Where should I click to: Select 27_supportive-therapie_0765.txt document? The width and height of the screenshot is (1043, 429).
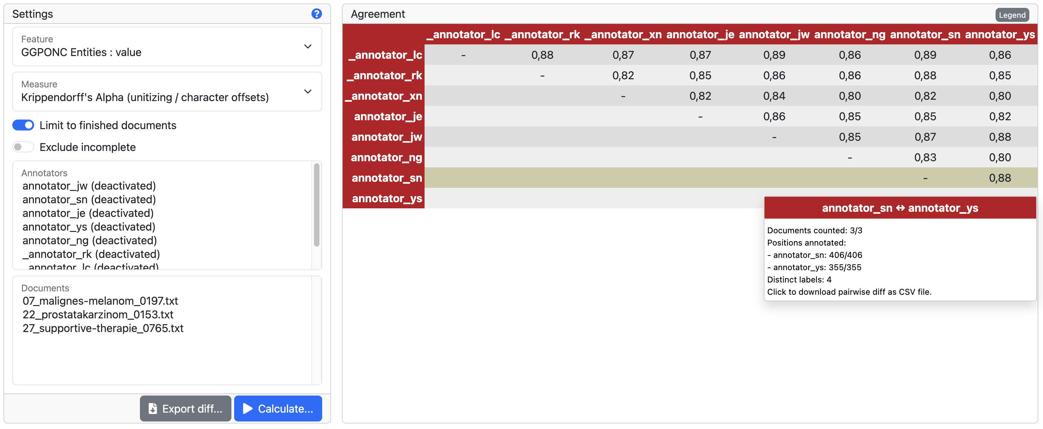[x=102, y=329]
